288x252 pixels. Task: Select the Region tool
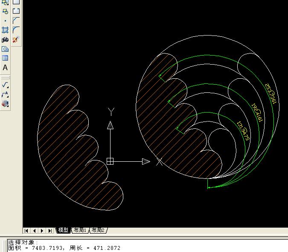5,49
